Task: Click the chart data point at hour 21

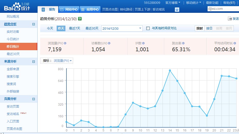Action: pos(222,76)
